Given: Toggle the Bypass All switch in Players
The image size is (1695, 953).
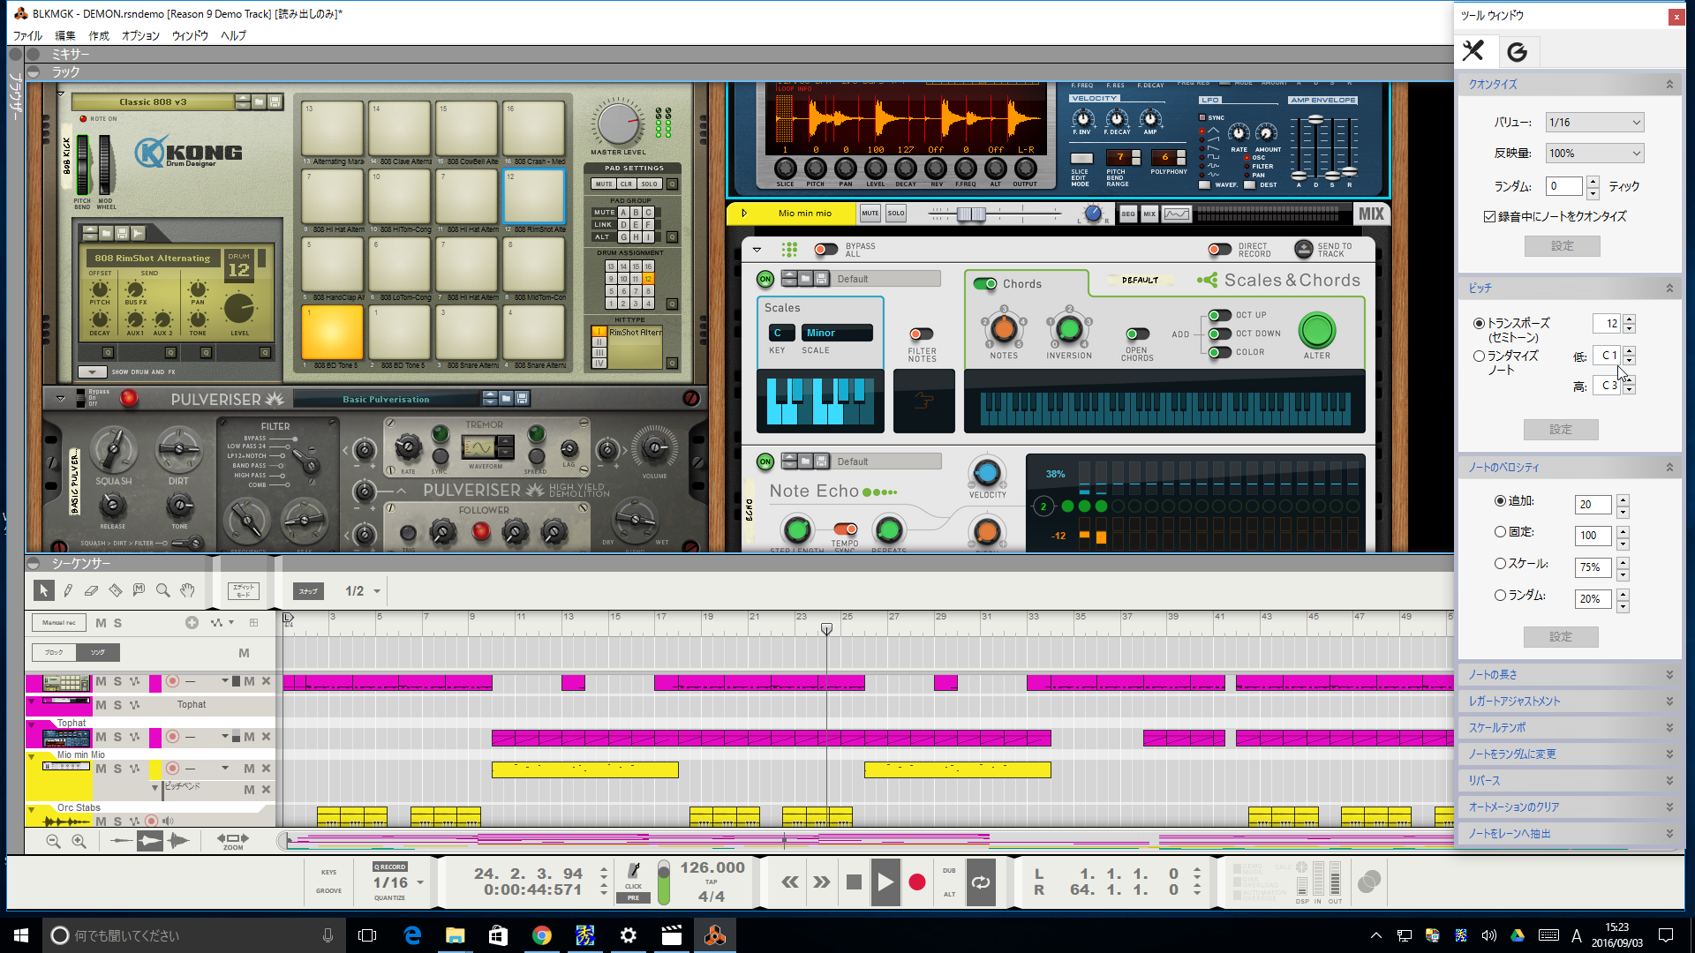Looking at the screenshot, I should pos(826,250).
